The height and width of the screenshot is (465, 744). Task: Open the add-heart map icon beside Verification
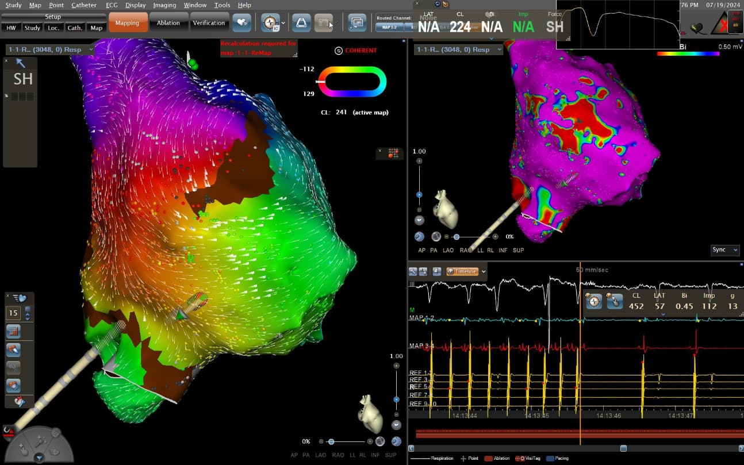[x=242, y=22]
